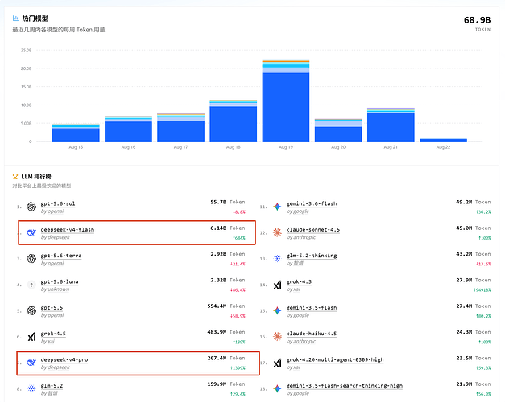Viewport: 505px width, 402px height.
Task: Open the claude-sonnet-4.5 model link
Action: coord(313,230)
